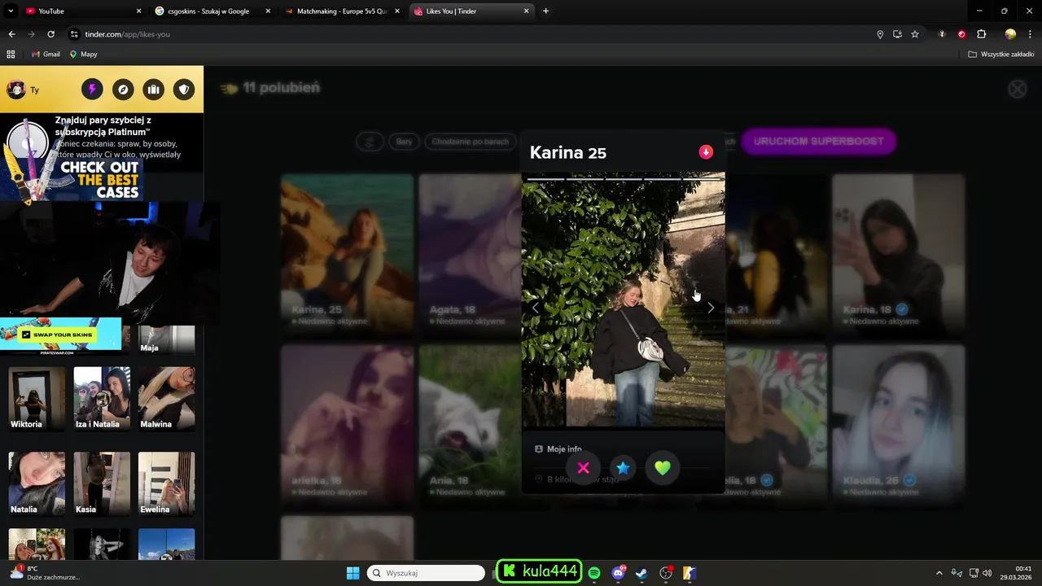
Task: Click the pink X nope button
Action: click(x=583, y=468)
